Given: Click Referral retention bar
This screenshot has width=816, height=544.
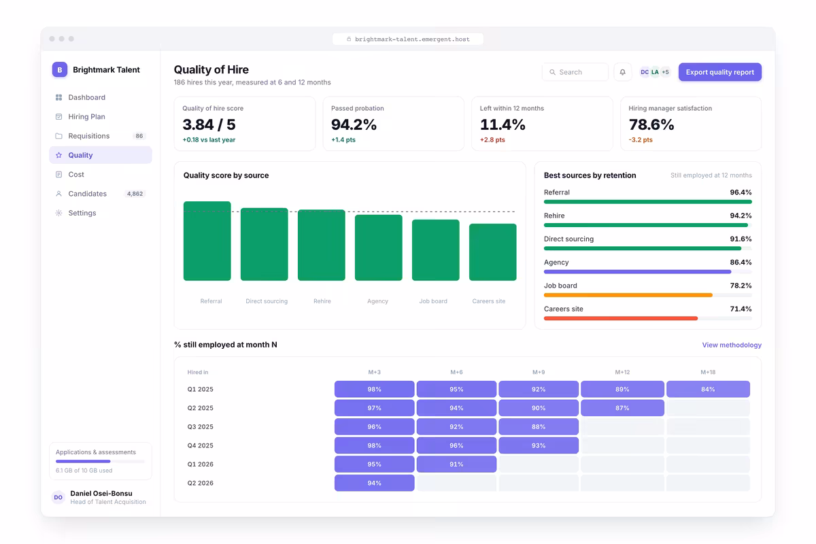Looking at the screenshot, I should tap(648, 202).
